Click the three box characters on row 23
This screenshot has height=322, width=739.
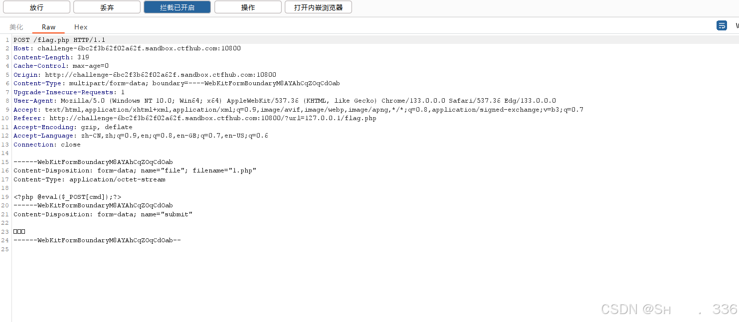[x=19, y=232]
